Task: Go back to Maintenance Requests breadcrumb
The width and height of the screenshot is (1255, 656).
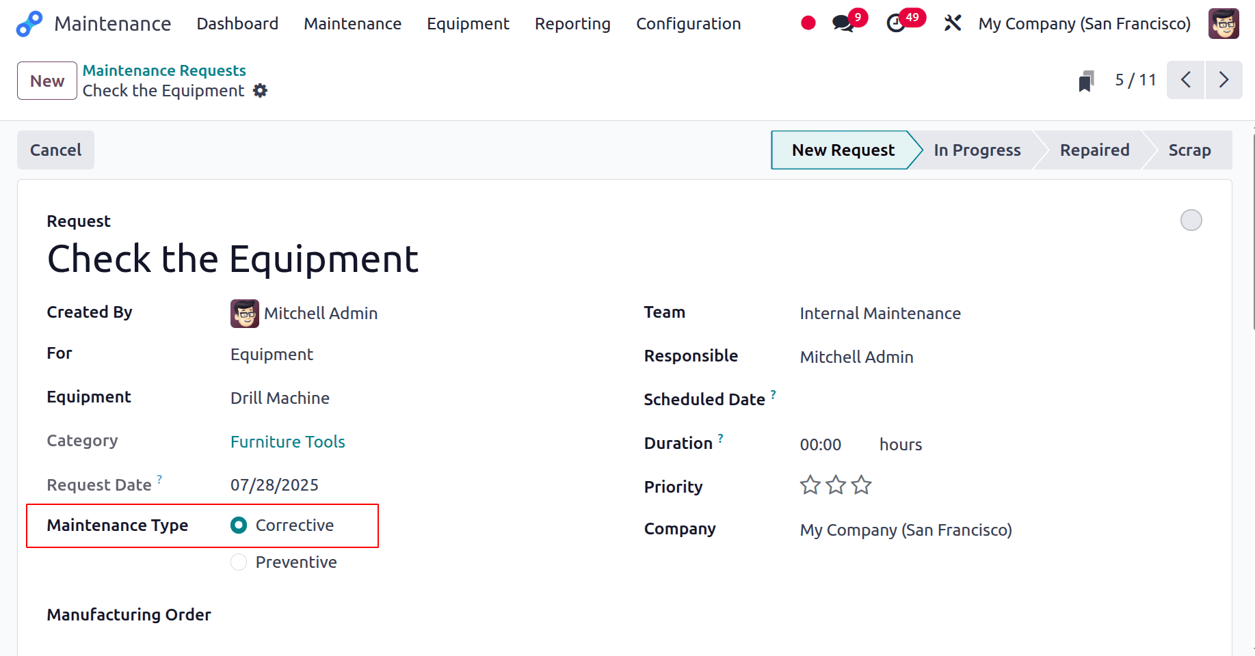Action: 164,70
